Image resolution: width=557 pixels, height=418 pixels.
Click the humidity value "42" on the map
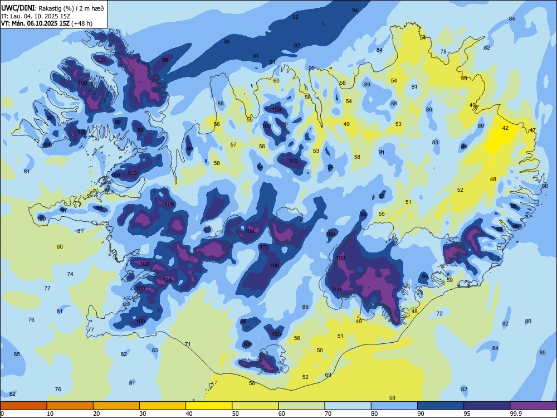(x=505, y=128)
